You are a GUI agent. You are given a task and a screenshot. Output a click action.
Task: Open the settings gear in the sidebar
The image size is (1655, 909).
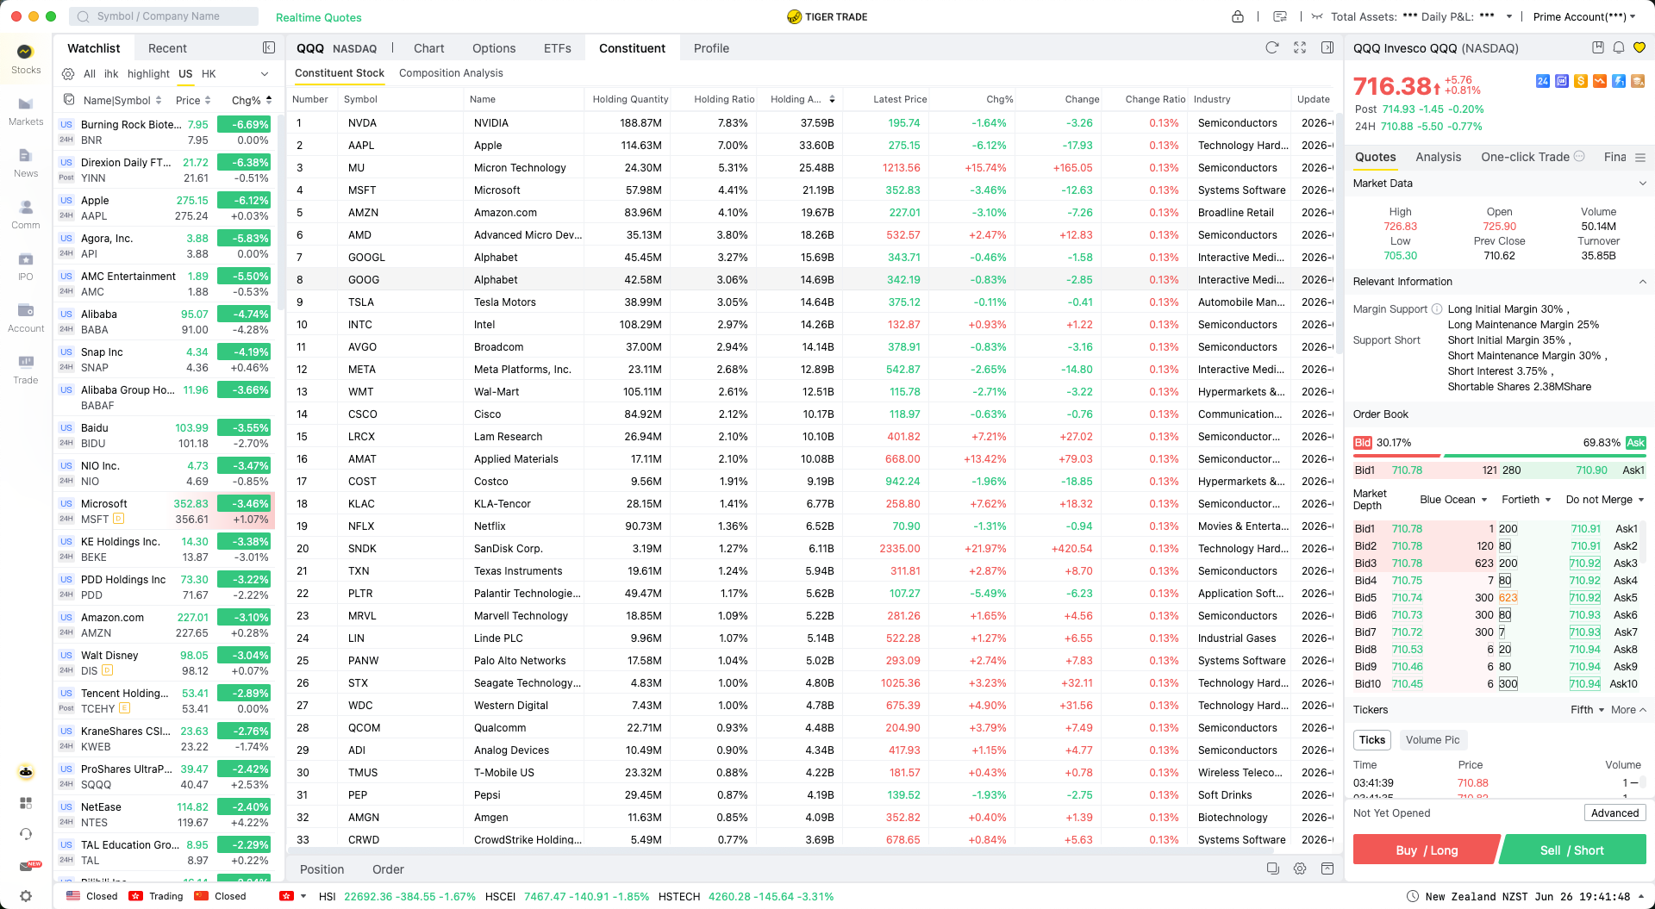click(26, 896)
